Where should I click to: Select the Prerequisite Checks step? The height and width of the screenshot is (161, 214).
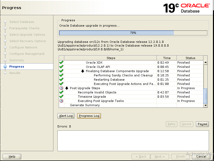point(24,28)
